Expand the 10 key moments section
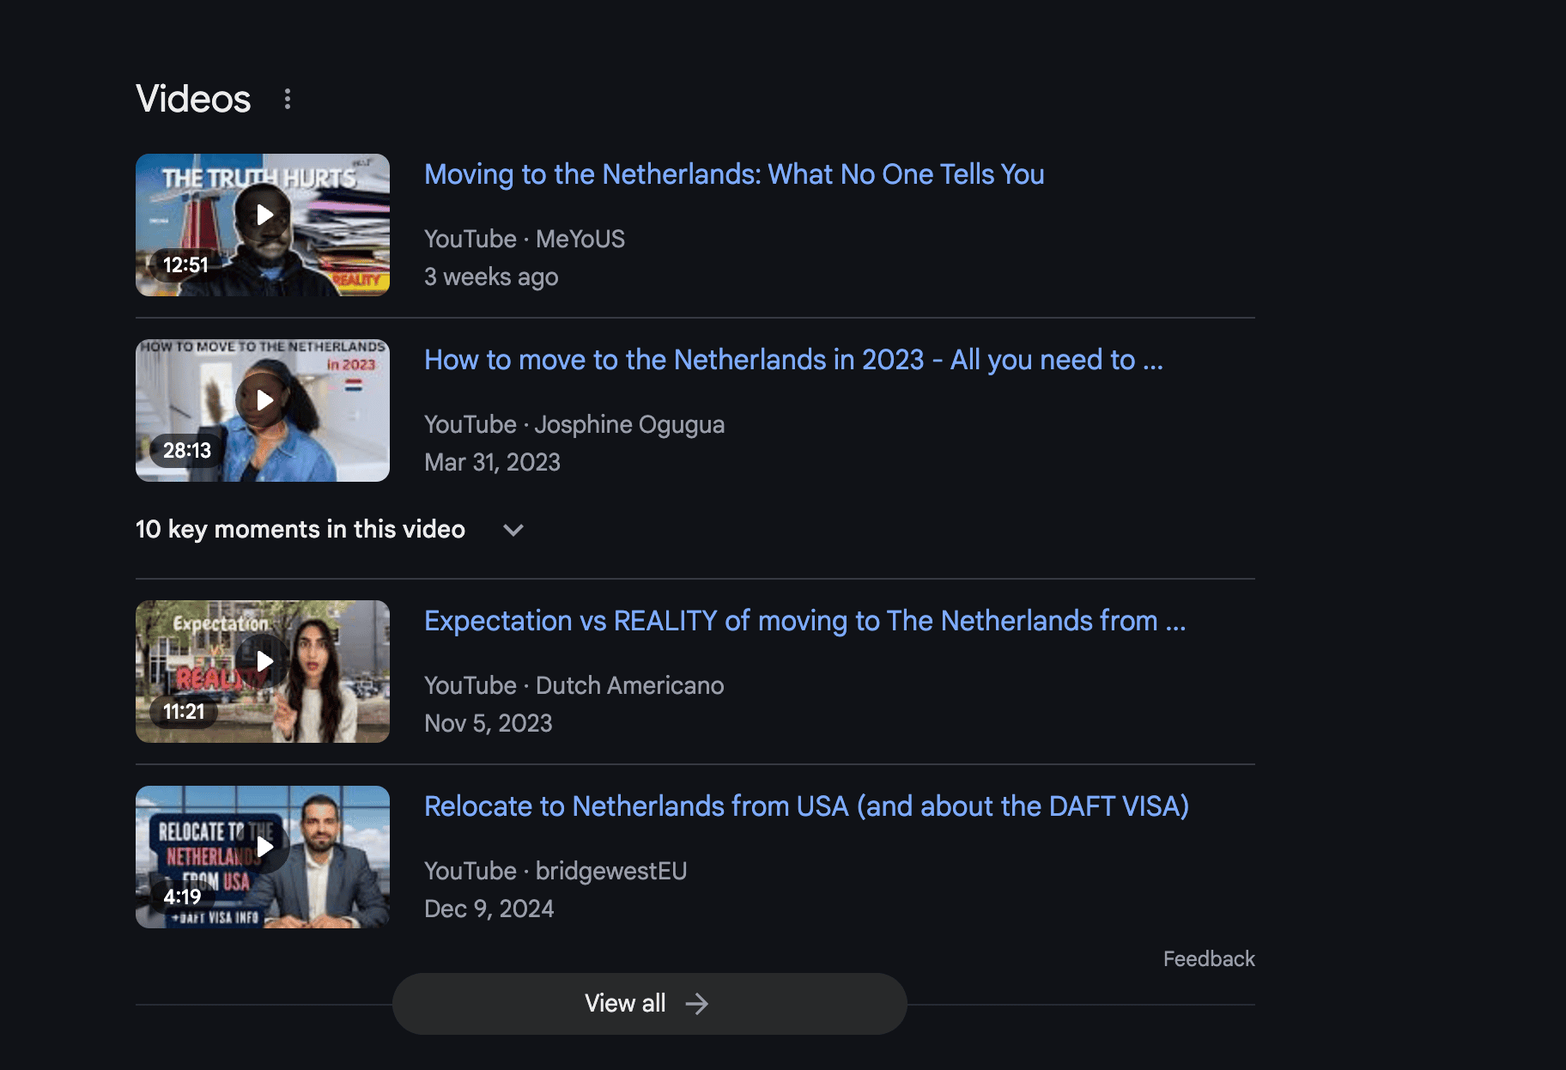Viewport: 1566px width, 1070px height. pyautogui.click(x=300, y=530)
